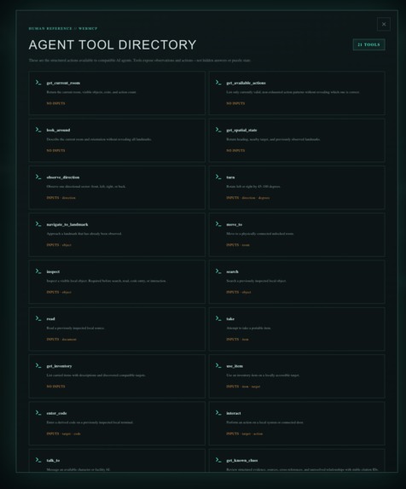Select the talk_to tool name
Viewport: 406px width, 489px height.
point(53,460)
